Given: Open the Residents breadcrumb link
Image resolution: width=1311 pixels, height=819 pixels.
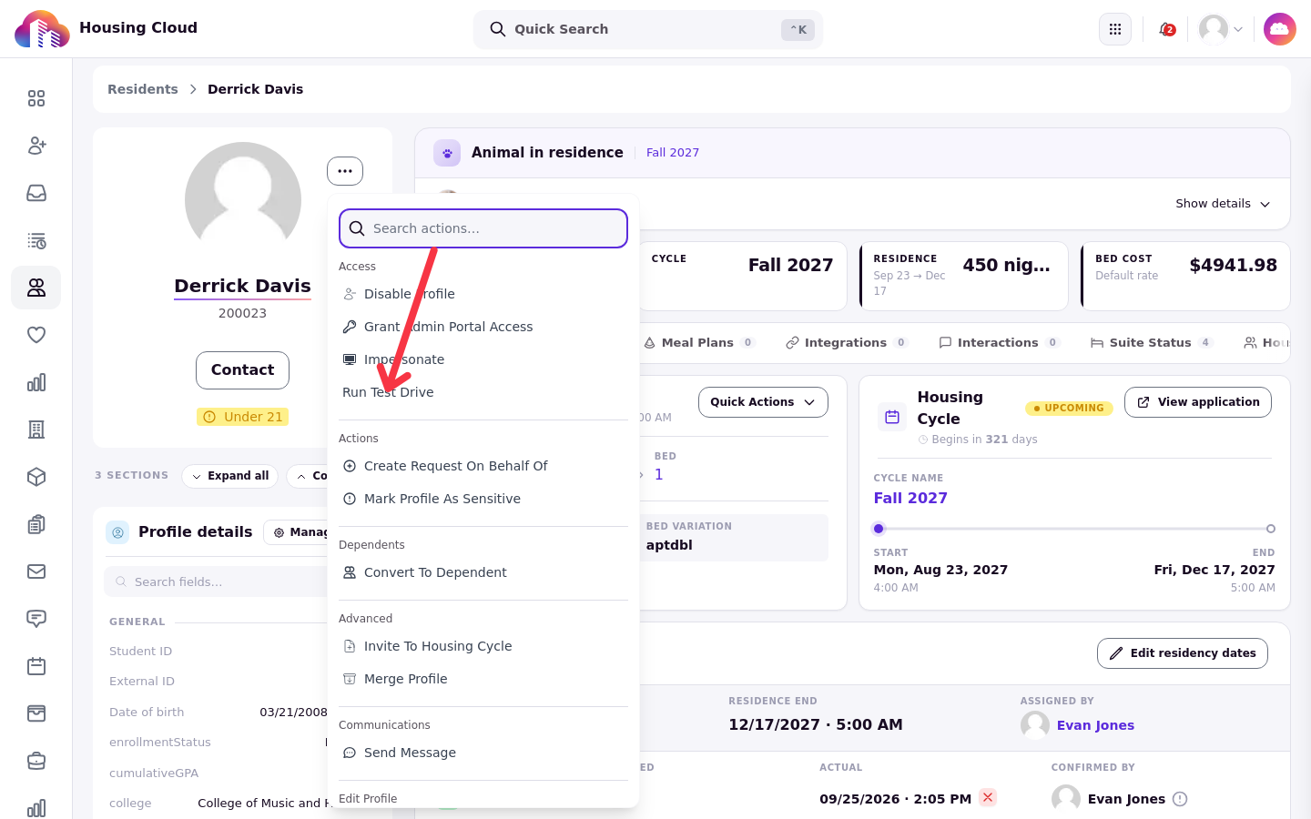Looking at the screenshot, I should [x=143, y=89].
